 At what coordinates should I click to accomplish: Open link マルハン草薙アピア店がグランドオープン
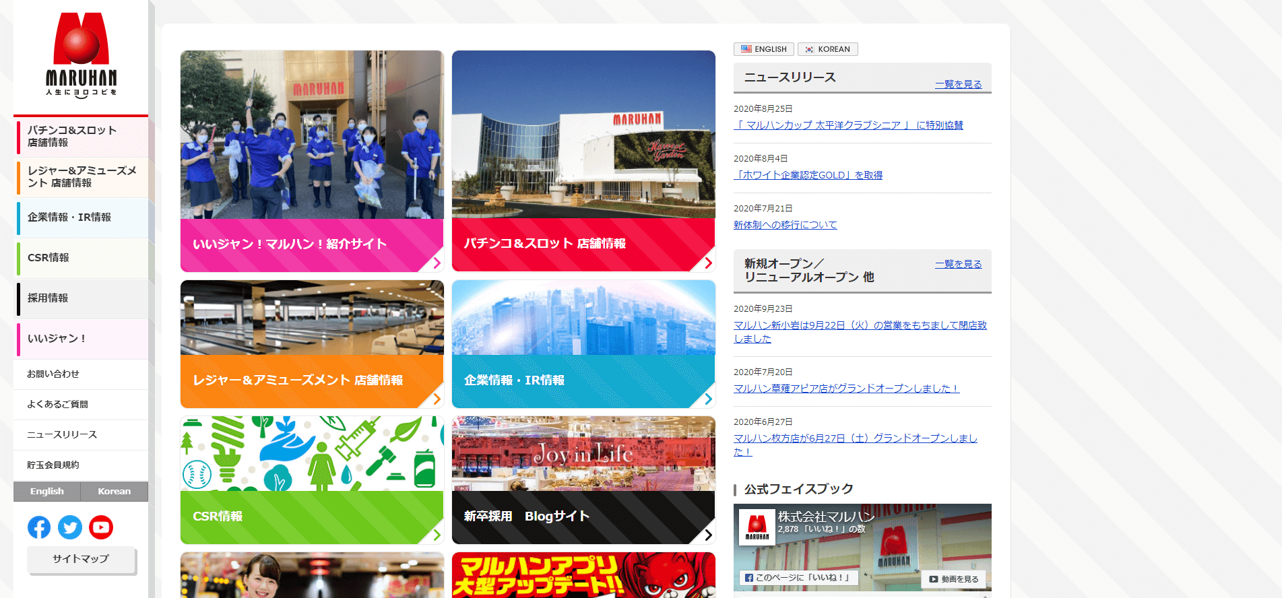[846, 389]
